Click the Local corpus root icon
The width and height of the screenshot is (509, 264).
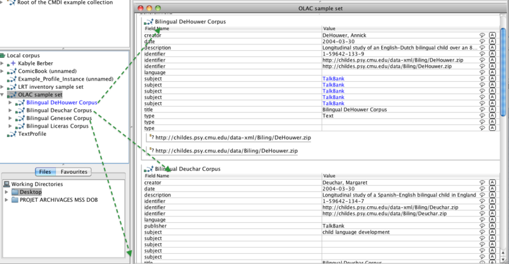[x=3, y=55]
